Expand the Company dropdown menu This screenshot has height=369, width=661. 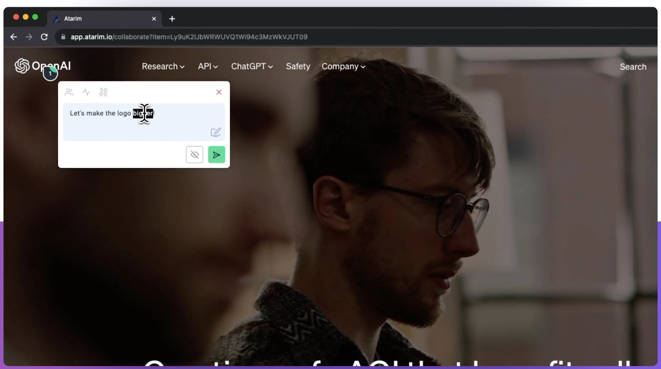(343, 67)
